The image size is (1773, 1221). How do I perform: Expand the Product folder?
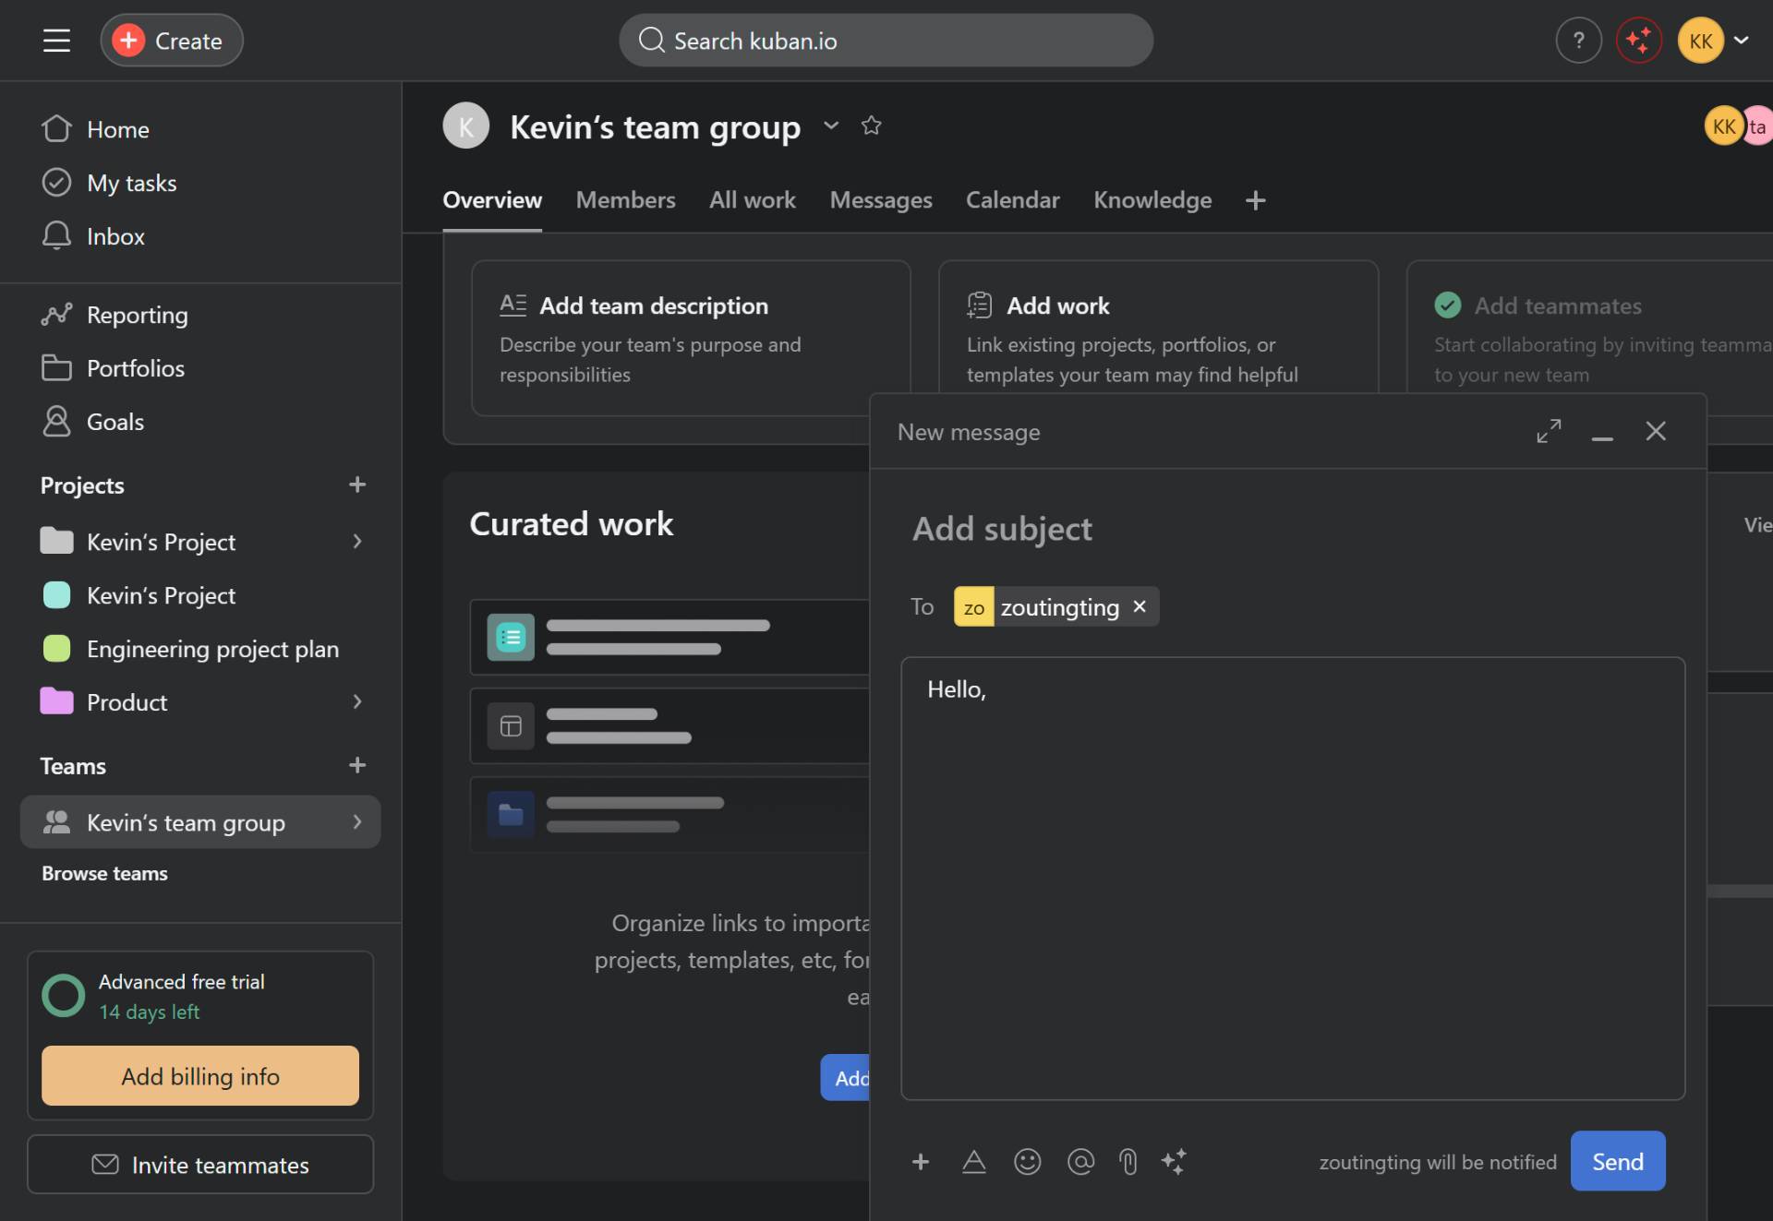point(357,702)
